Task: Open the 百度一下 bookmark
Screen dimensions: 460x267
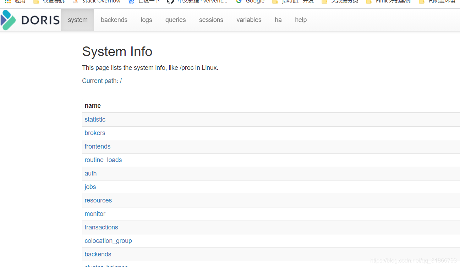Action: [x=146, y=2]
